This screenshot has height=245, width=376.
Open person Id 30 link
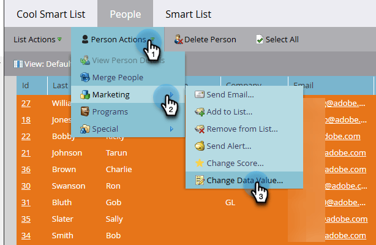26,186
